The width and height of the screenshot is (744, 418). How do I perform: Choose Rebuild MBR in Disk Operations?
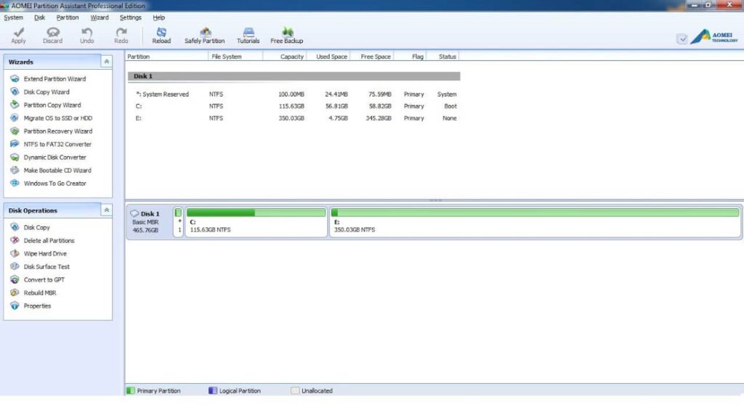40,293
